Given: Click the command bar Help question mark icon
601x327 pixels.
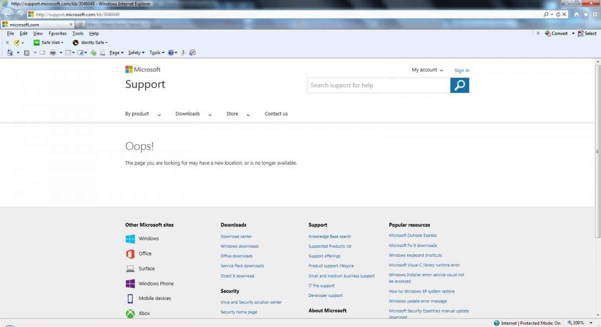Looking at the screenshot, I should [x=171, y=52].
